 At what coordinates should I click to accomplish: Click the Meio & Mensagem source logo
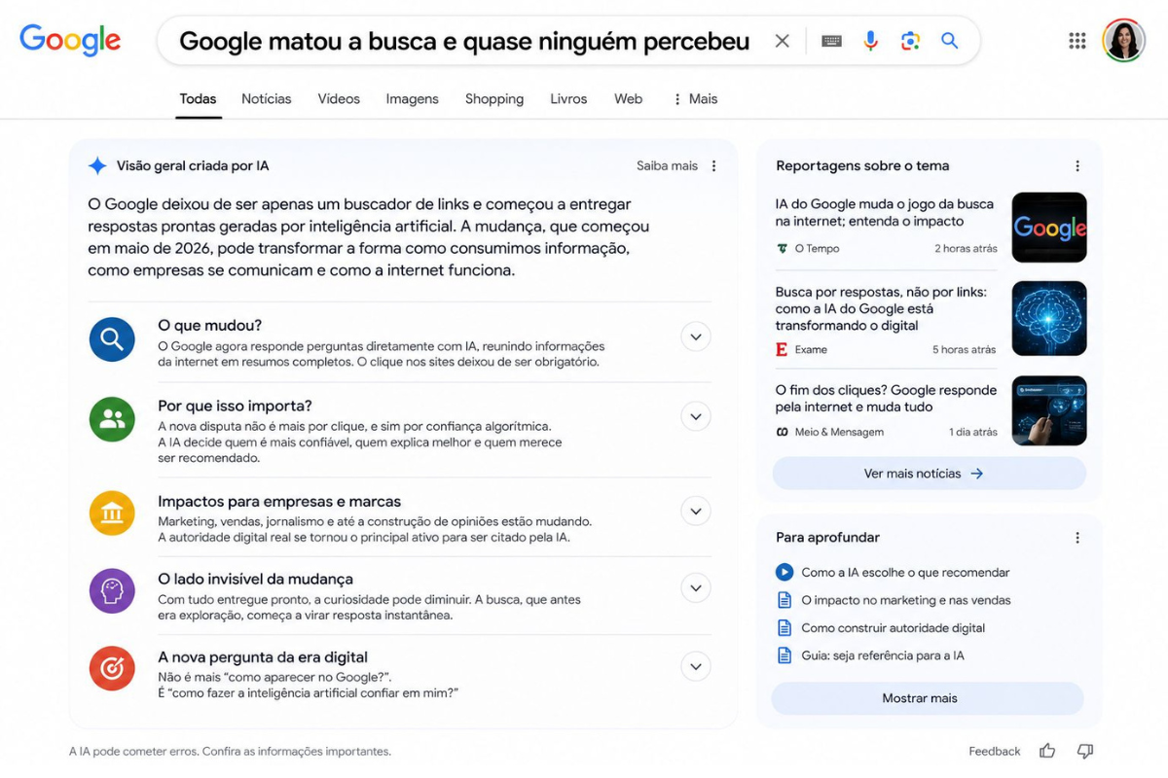coord(782,432)
